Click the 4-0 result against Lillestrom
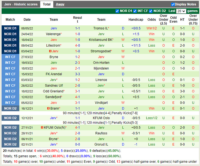 click(x=77, y=46)
